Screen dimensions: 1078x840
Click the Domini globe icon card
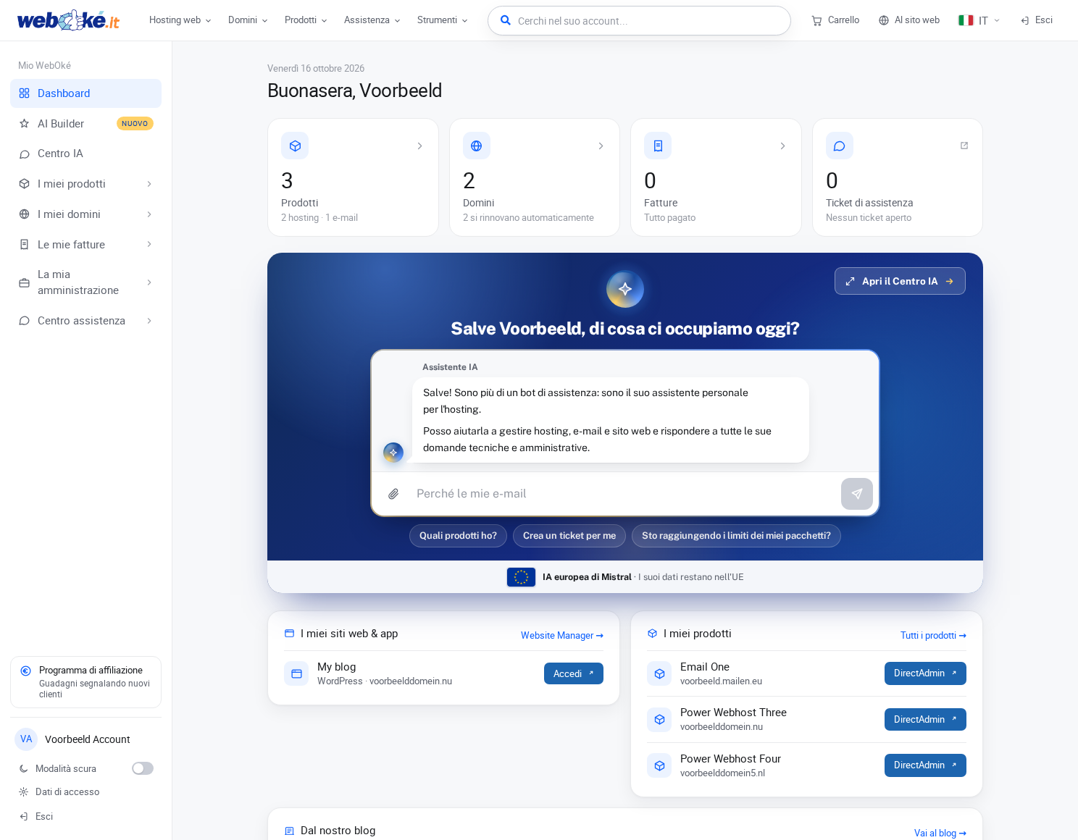click(535, 177)
